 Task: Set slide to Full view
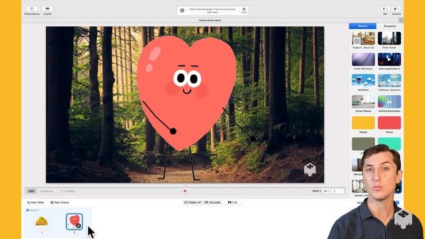pos(232,202)
